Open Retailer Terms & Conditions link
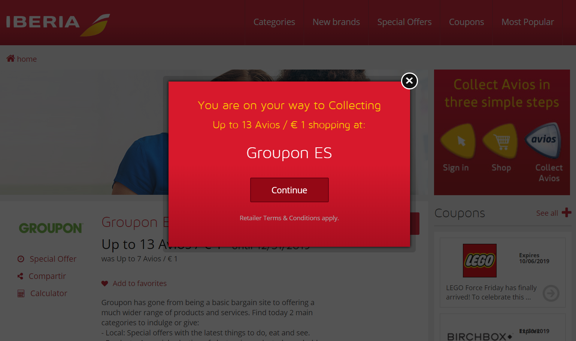Image resolution: width=576 pixels, height=341 pixels. (x=289, y=218)
